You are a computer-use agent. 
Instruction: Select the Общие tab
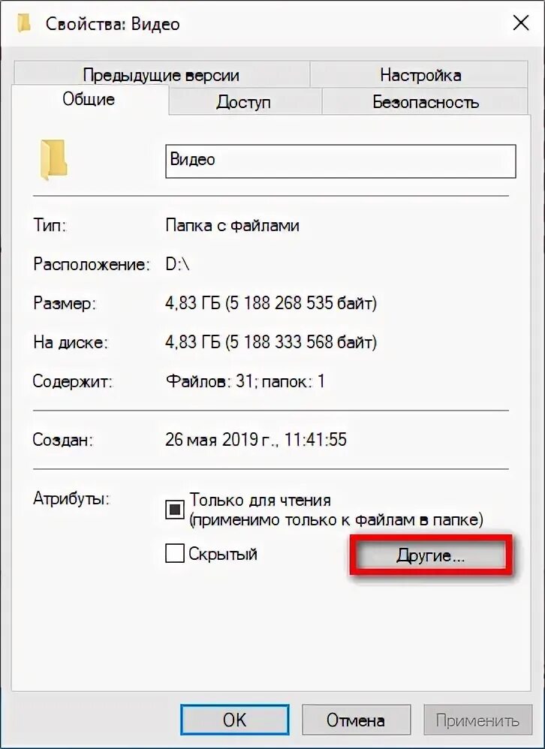coord(89,100)
